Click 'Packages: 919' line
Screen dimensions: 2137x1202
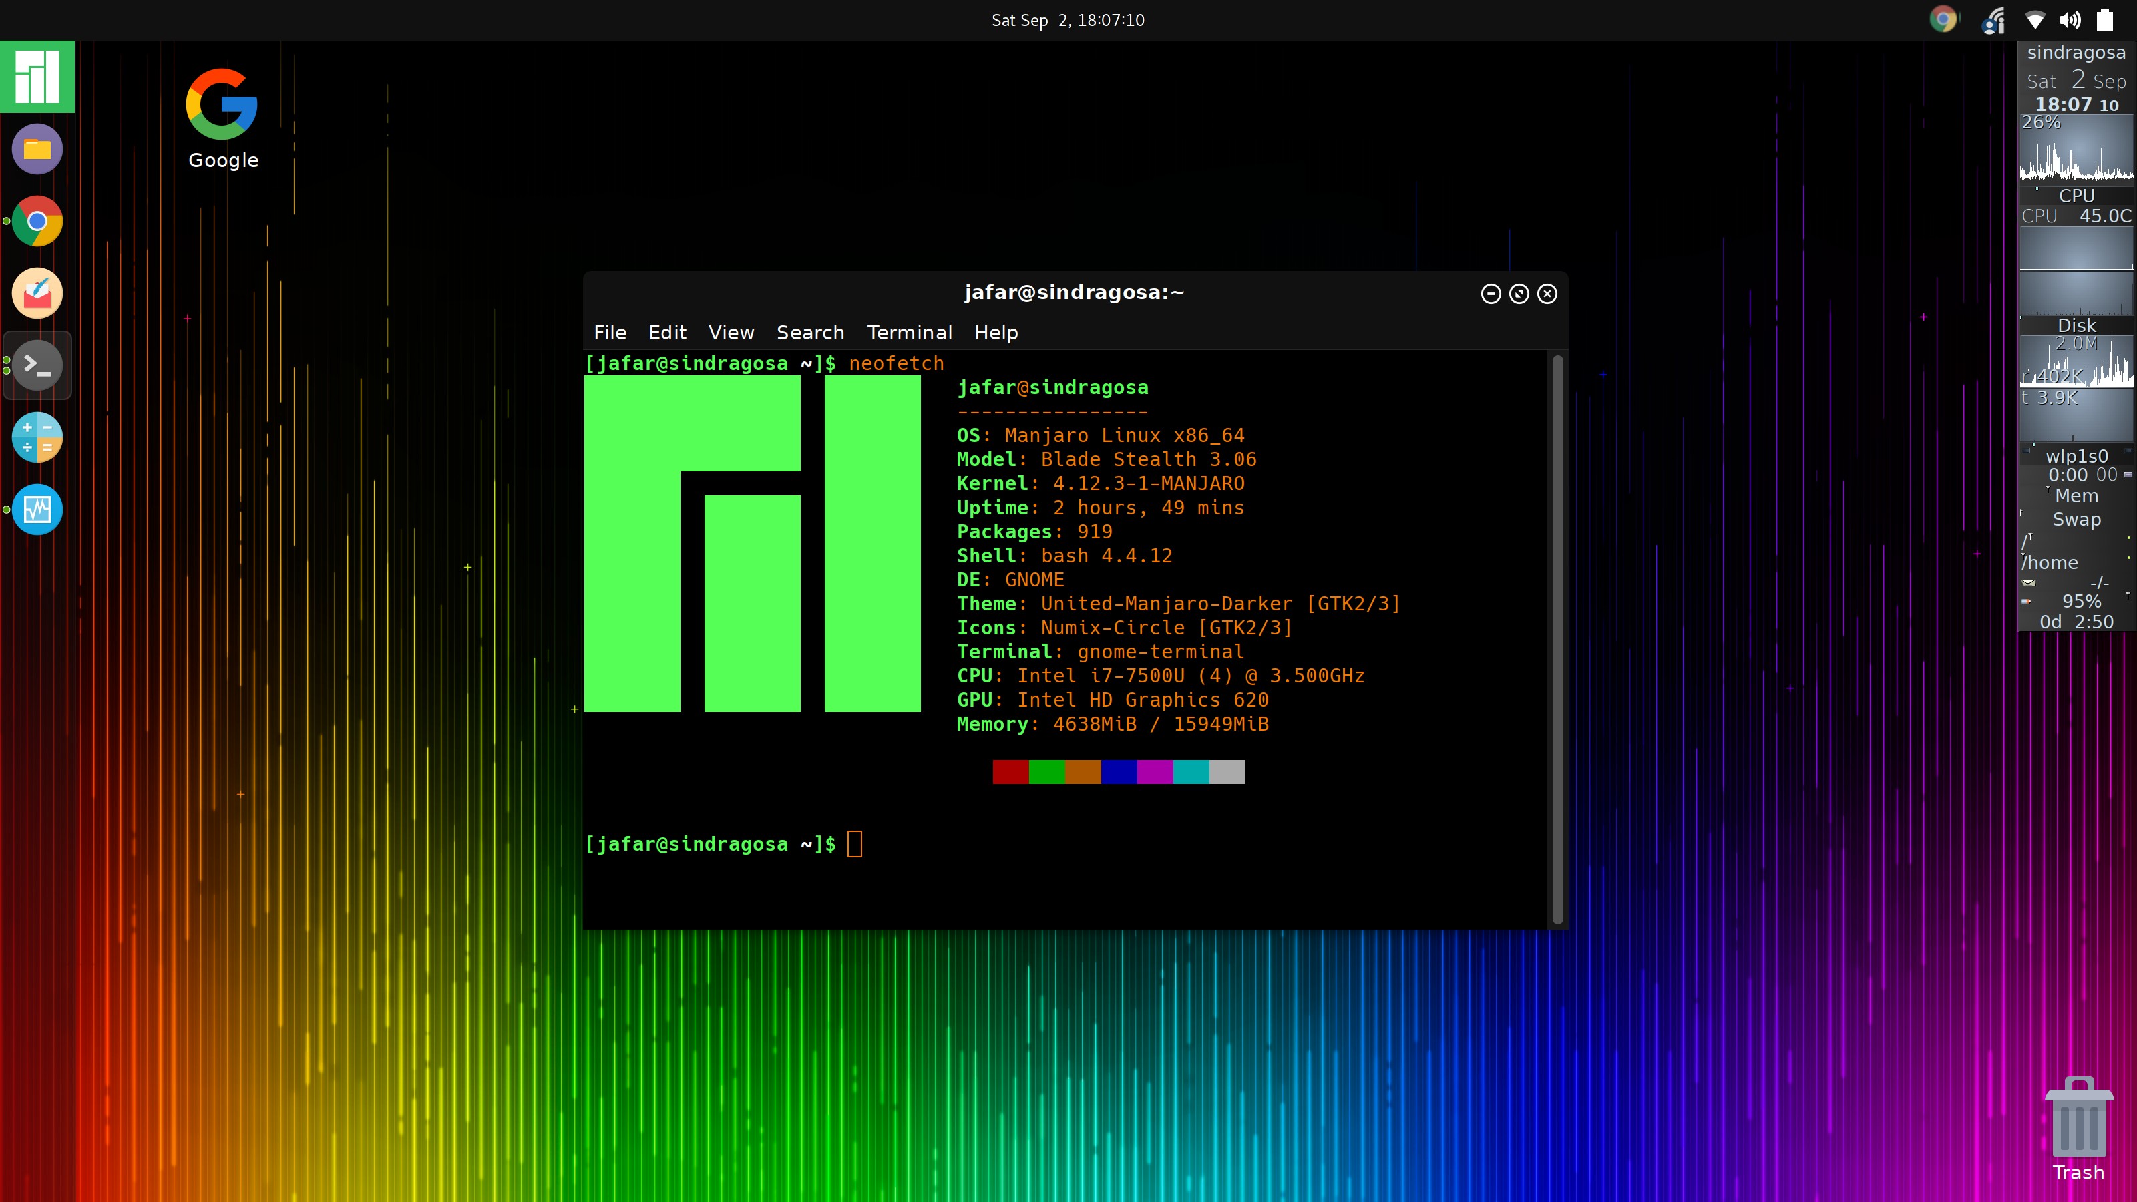[x=1034, y=532]
